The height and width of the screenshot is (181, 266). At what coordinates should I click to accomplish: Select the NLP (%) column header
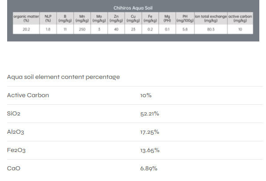[x=48, y=18]
